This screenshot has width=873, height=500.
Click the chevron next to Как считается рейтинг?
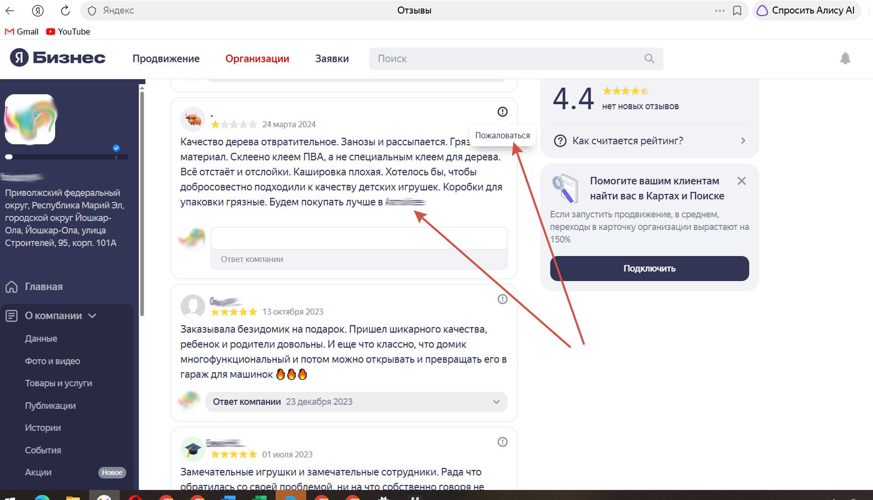click(743, 141)
